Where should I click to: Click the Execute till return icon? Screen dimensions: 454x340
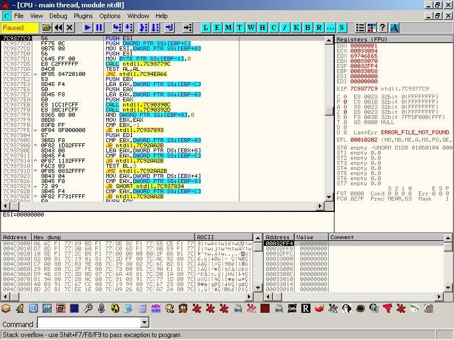pos(169,27)
